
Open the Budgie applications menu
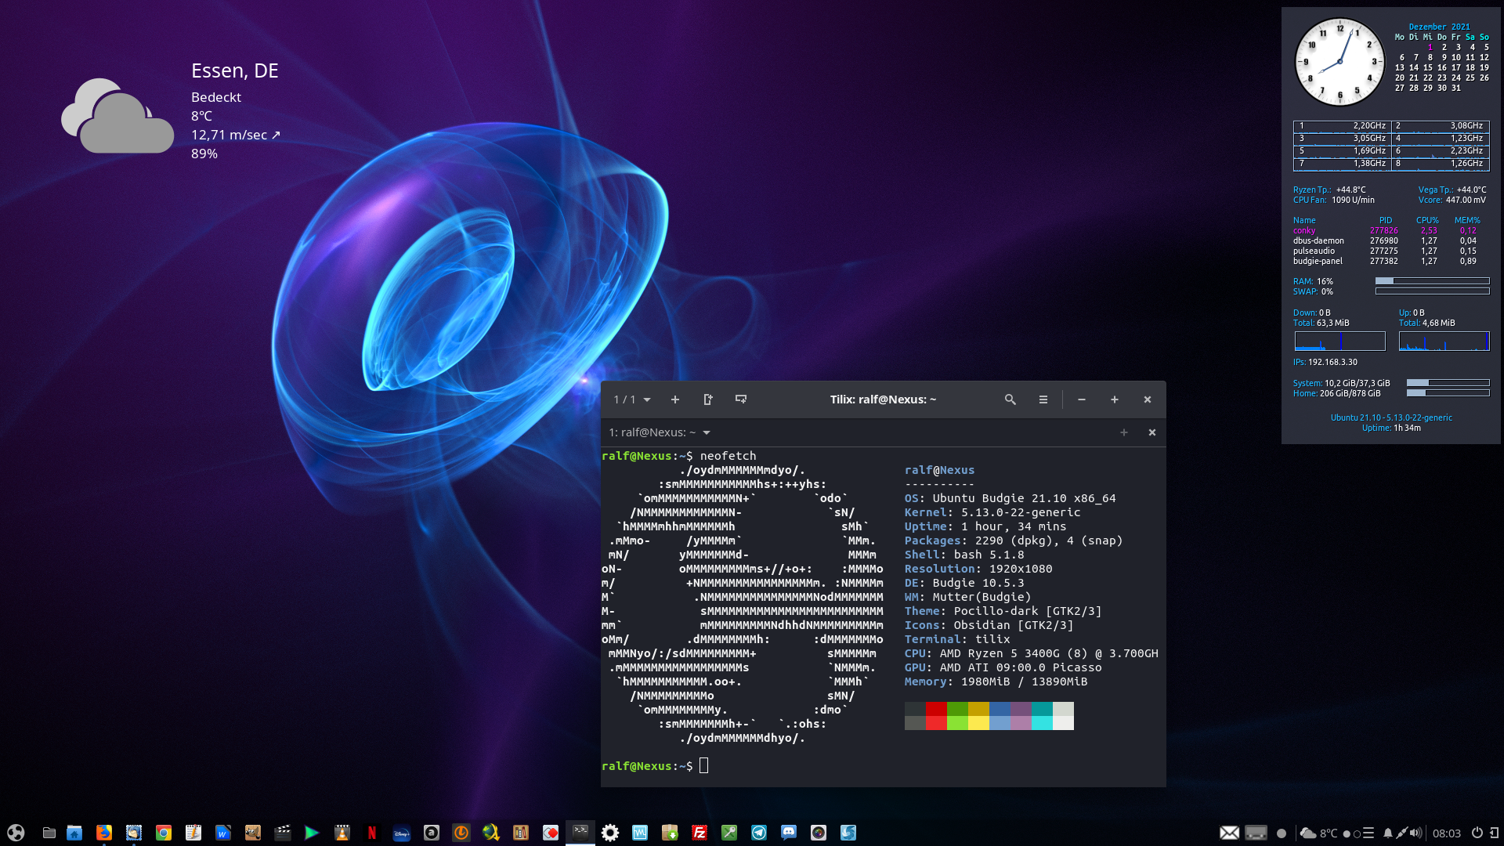(x=16, y=833)
